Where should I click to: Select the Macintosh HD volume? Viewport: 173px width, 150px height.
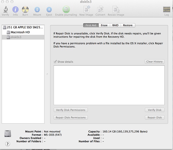pos(23,32)
